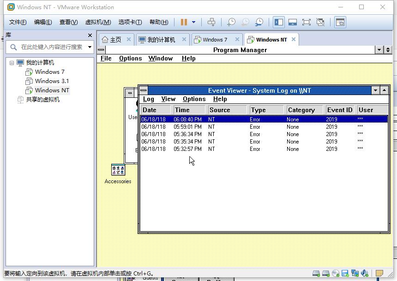This screenshot has width=397, height=281.
Task: Click the CD/DVD drive status icon
Action: pos(336,274)
